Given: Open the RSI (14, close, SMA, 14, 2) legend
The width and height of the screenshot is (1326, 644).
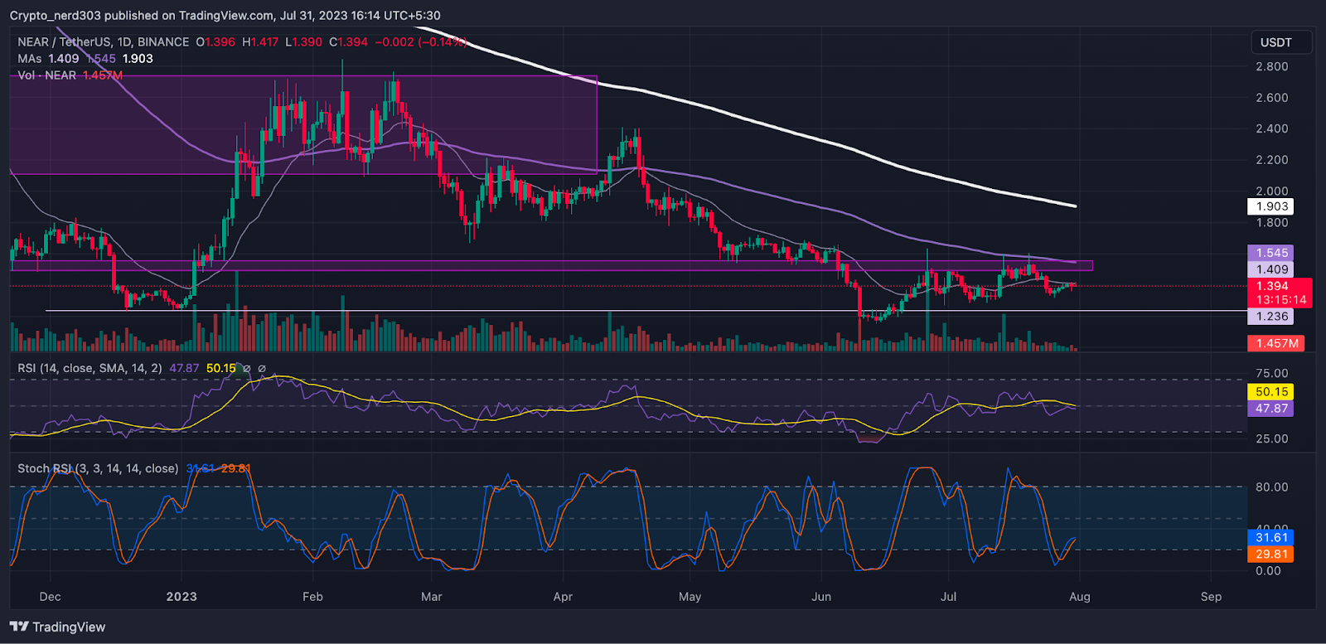Looking at the screenshot, I should click(x=90, y=368).
